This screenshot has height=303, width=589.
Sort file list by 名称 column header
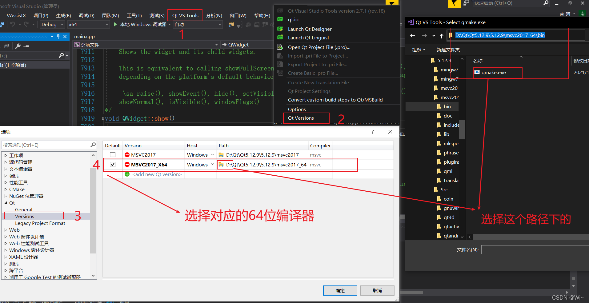478,61
